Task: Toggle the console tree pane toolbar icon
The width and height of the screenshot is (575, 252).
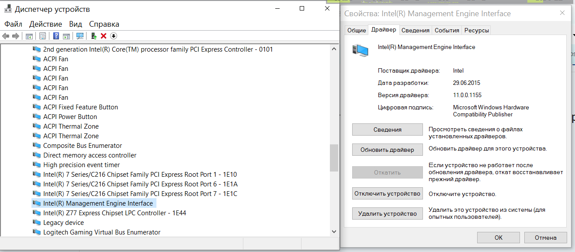Action: (x=29, y=36)
